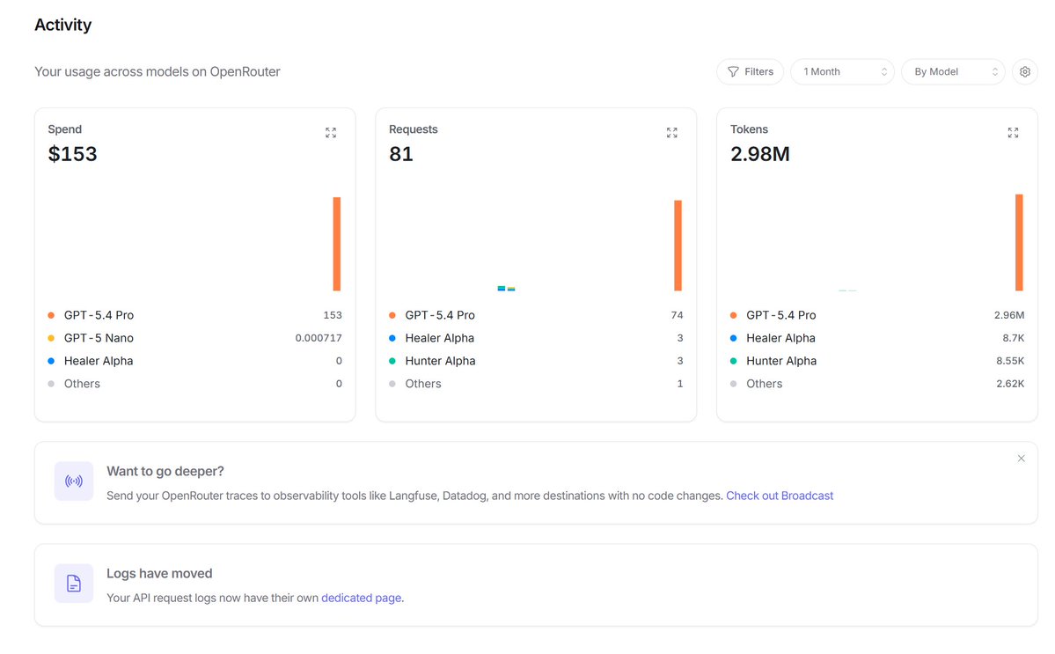Select Healer Alpha in Requests legend
Image resolution: width=1055 pixels, height=654 pixels.
click(439, 338)
